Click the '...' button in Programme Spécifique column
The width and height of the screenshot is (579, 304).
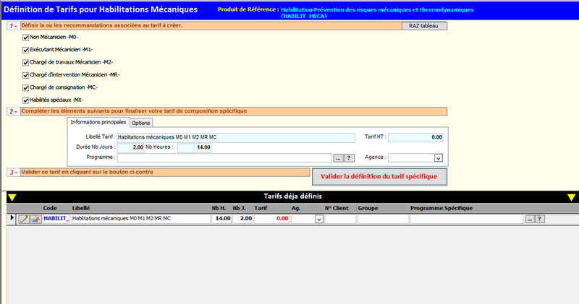[x=529, y=219]
